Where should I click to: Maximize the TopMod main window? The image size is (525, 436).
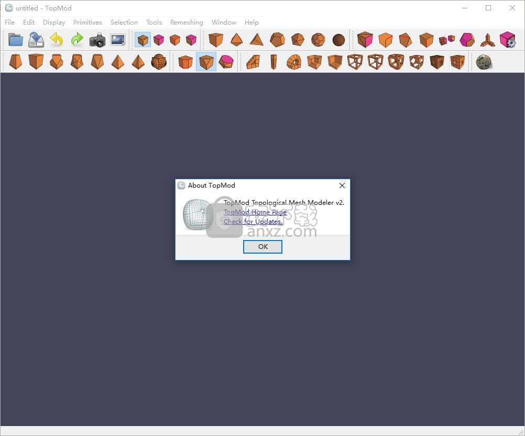coord(488,8)
